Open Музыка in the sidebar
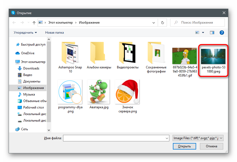The height and width of the screenshot is (162, 237). coord(27,94)
